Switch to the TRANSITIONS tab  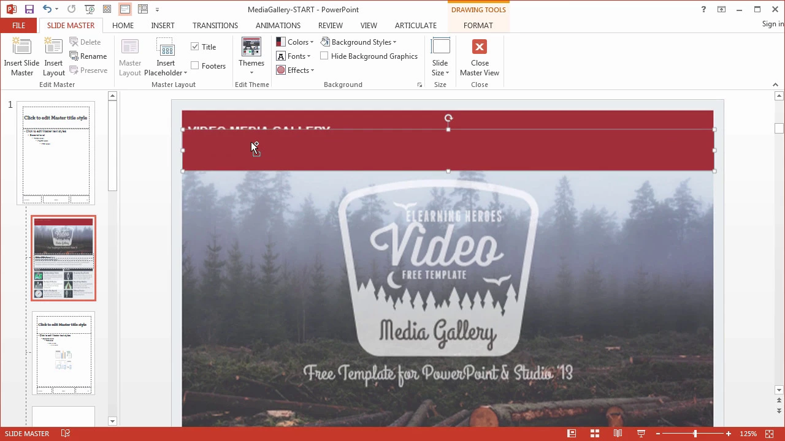(x=215, y=25)
